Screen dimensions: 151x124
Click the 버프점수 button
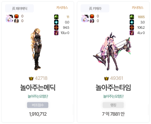coord(38,105)
